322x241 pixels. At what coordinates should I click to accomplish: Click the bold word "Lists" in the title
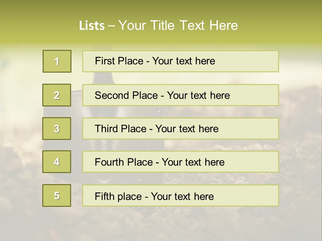coord(92,25)
